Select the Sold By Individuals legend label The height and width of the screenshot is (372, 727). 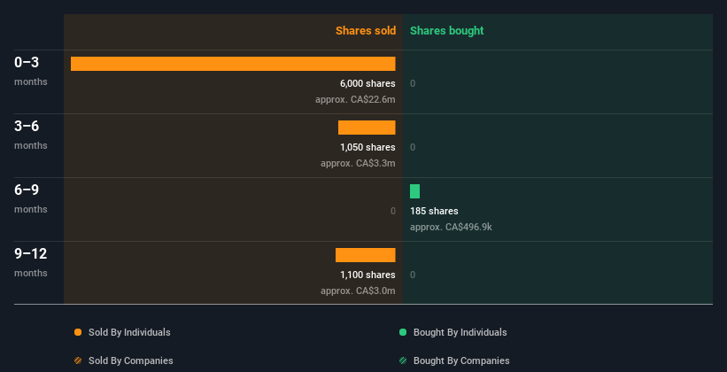(129, 332)
